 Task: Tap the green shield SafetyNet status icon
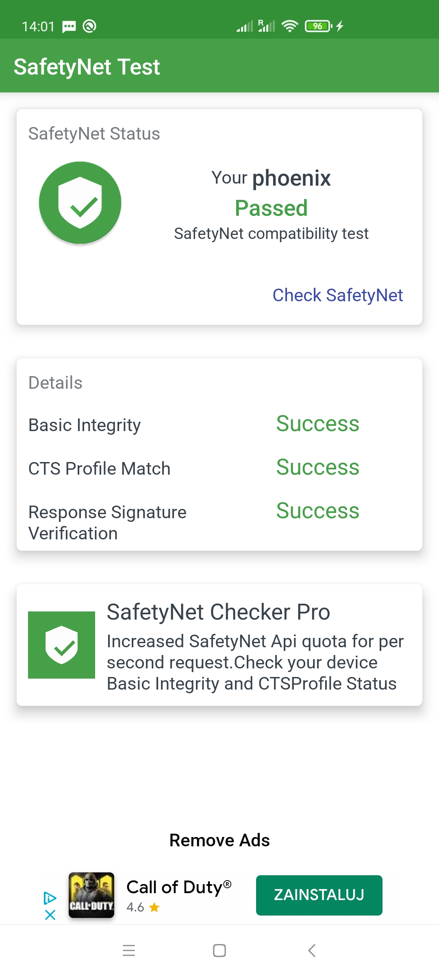coord(80,203)
